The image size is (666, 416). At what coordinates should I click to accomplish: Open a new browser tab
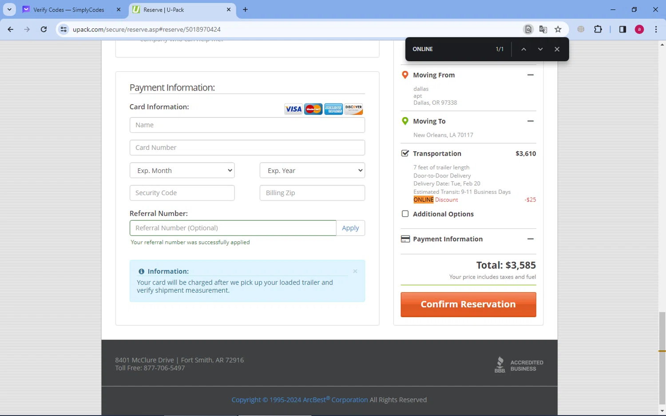[245, 9]
